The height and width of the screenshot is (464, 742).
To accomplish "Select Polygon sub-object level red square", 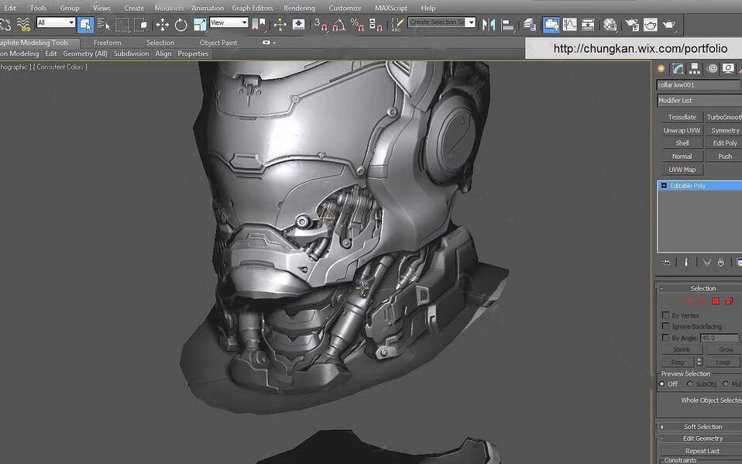I will coord(715,301).
